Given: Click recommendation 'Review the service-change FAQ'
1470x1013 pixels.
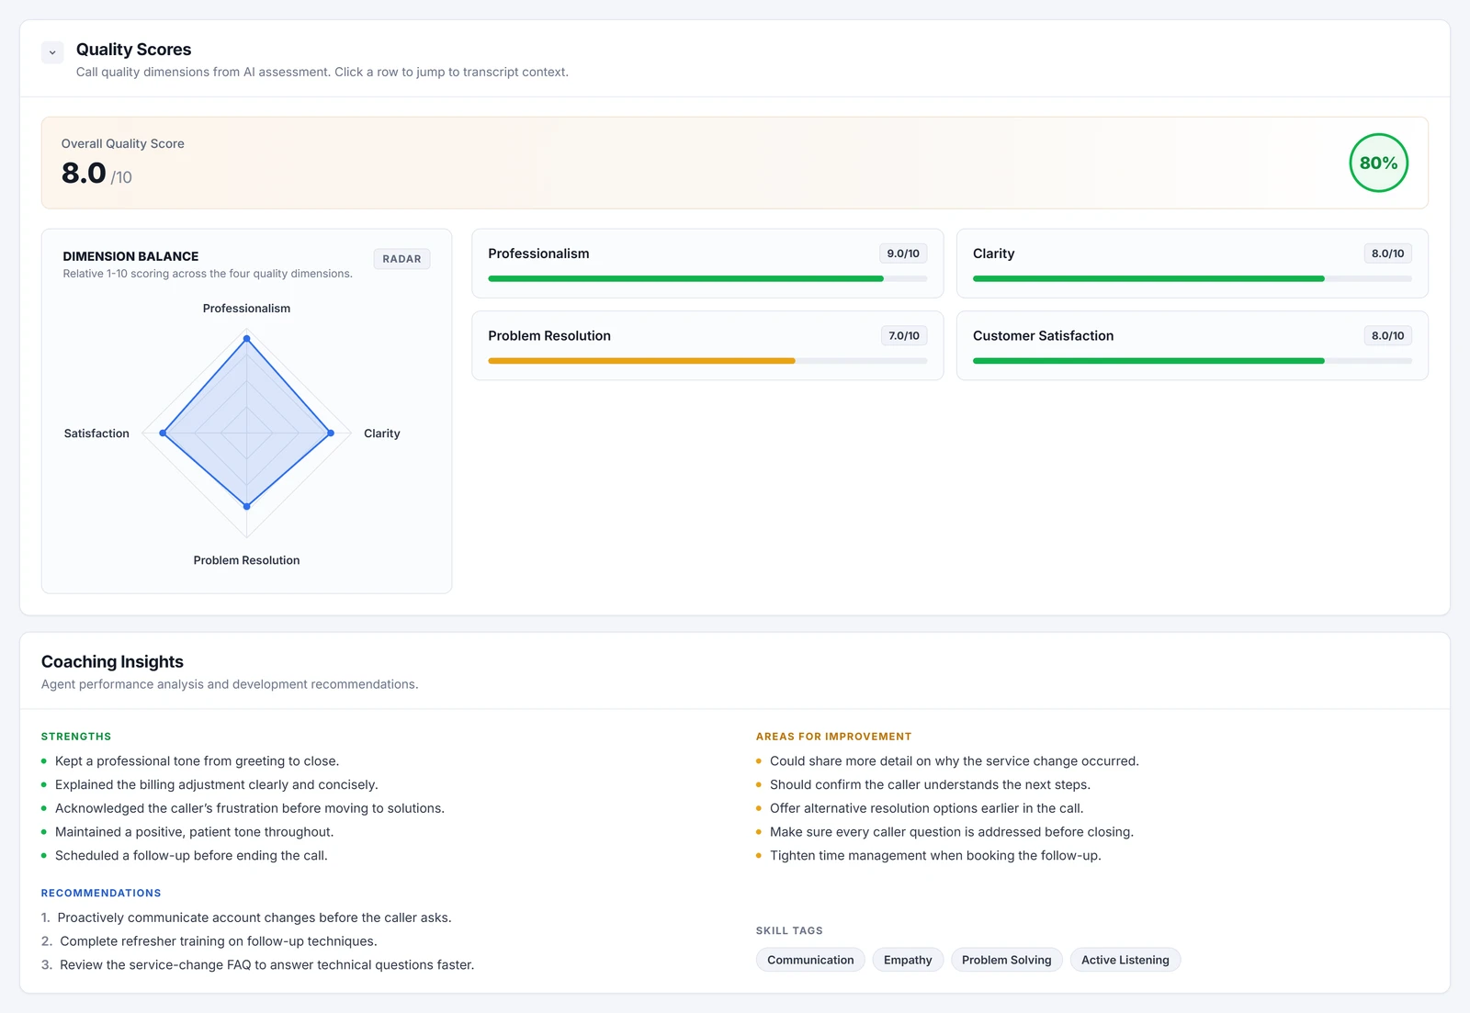Looking at the screenshot, I should click(x=267, y=965).
